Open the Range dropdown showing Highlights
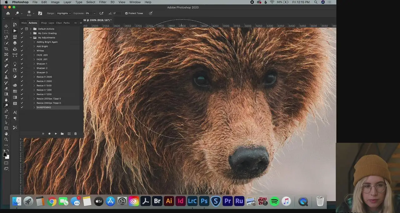400x213 pixels. click(x=64, y=13)
